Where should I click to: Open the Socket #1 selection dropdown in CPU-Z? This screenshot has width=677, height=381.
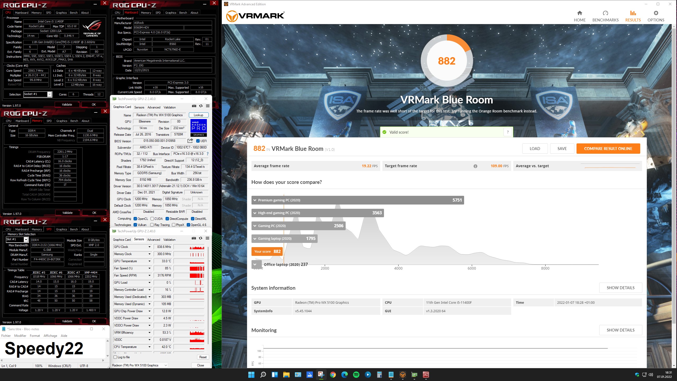[x=49, y=94]
